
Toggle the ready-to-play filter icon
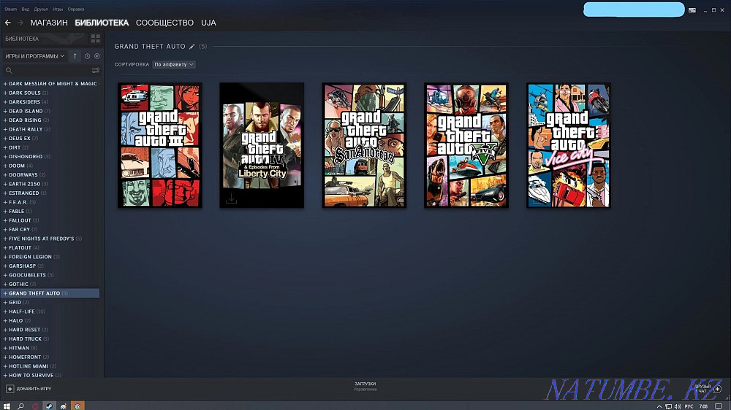click(97, 56)
